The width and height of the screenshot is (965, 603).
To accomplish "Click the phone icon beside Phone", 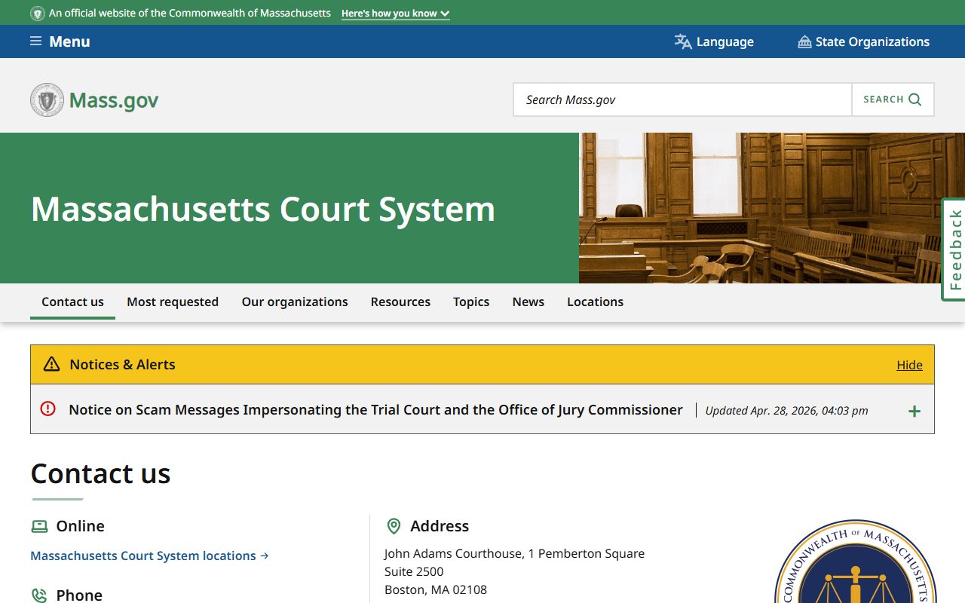I will click(x=38, y=595).
